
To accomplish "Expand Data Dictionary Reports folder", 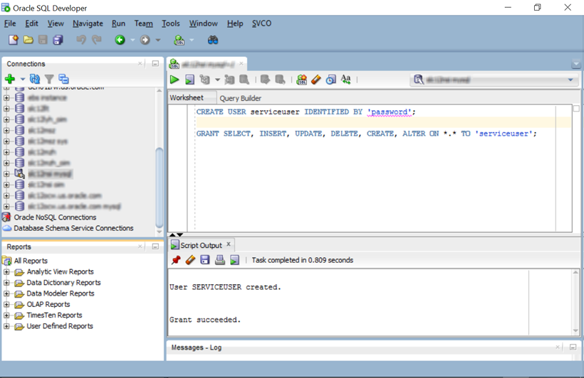I will tap(6, 283).
